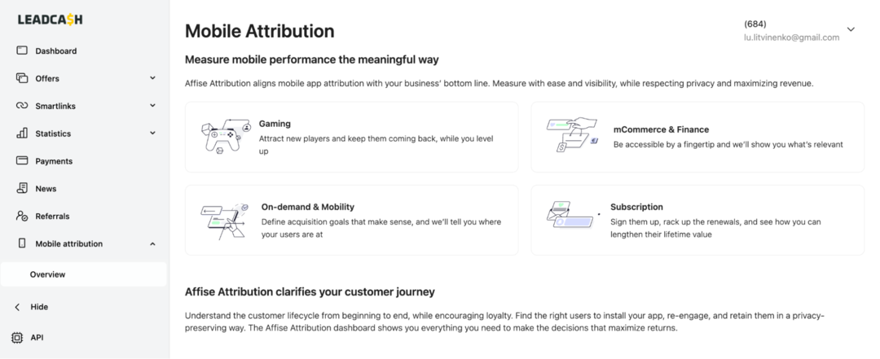The height and width of the screenshot is (359, 880).
Task: Click the Payments card icon
Action: click(x=22, y=161)
